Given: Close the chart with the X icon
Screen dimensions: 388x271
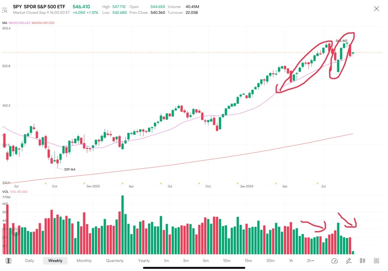Looking at the screenshot, I should [376, 9].
